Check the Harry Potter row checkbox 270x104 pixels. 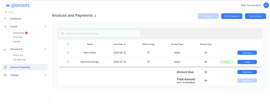click(68, 52)
